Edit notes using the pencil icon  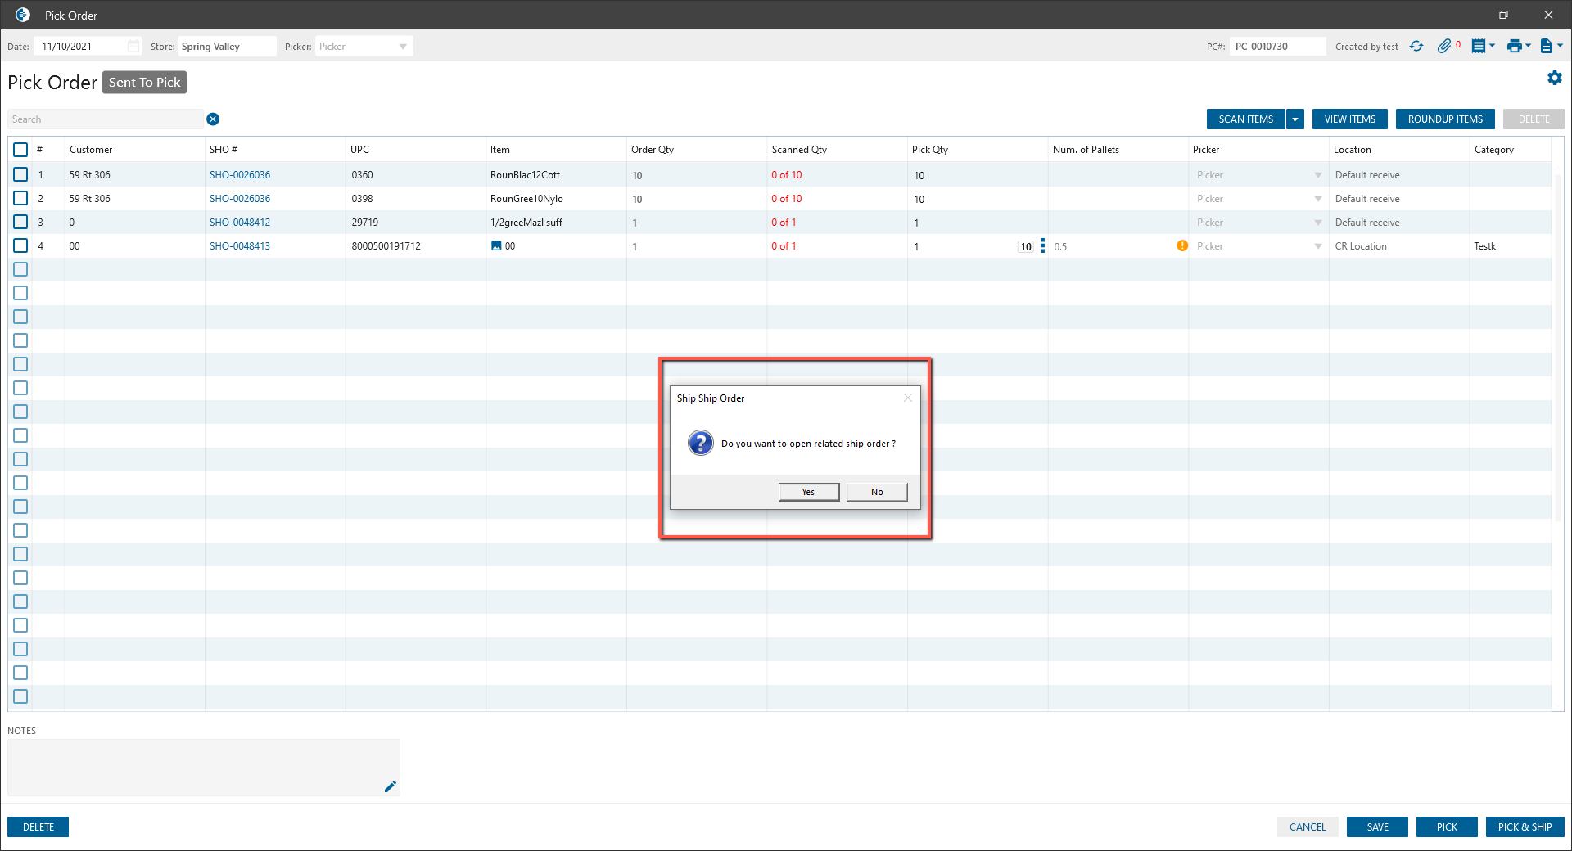click(x=391, y=786)
